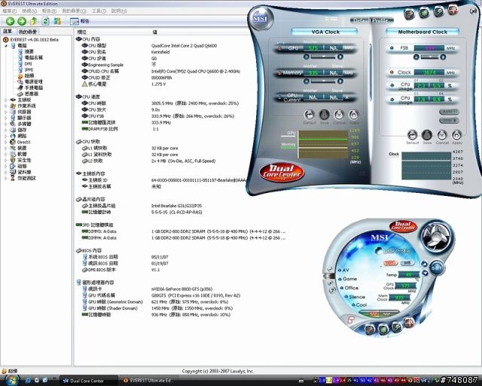Screen dimensions: 482x386
Task: Increase GPU clock with the plus button
Action: pos(340,57)
